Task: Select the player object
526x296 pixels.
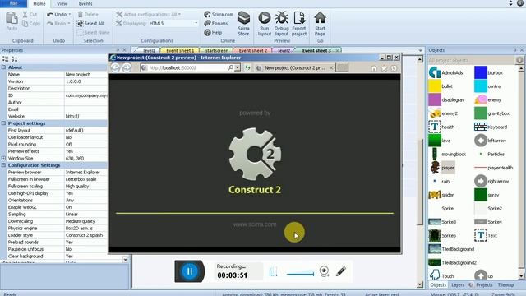Action: (x=442, y=168)
